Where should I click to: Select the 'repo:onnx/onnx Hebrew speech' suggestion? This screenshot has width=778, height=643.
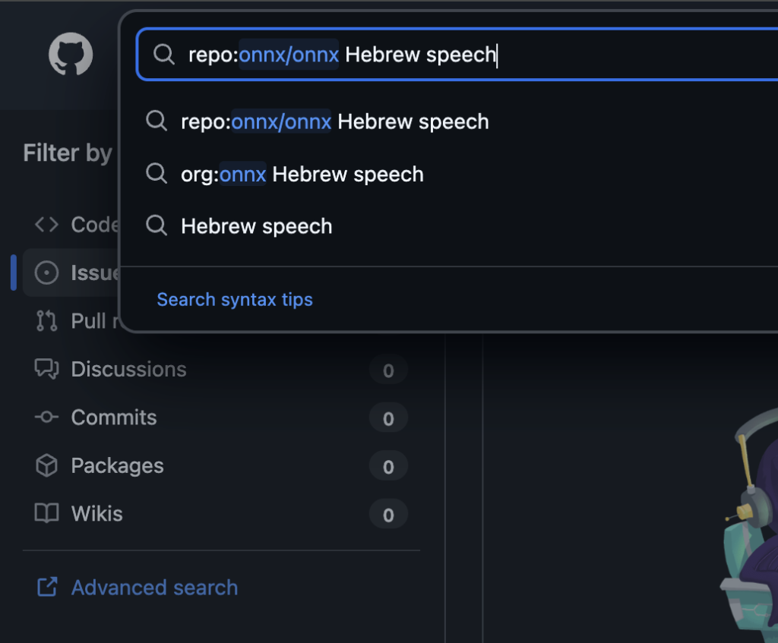334,121
